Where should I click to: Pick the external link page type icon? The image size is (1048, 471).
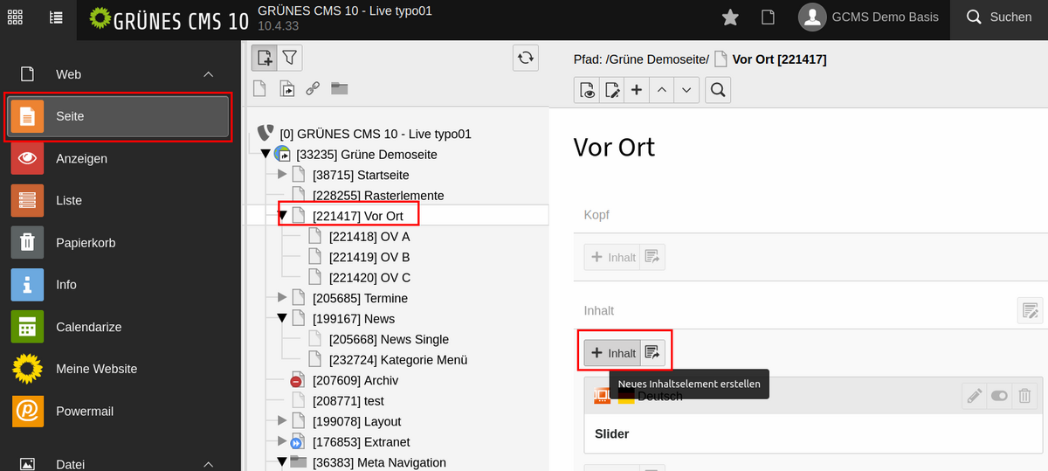tap(313, 88)
